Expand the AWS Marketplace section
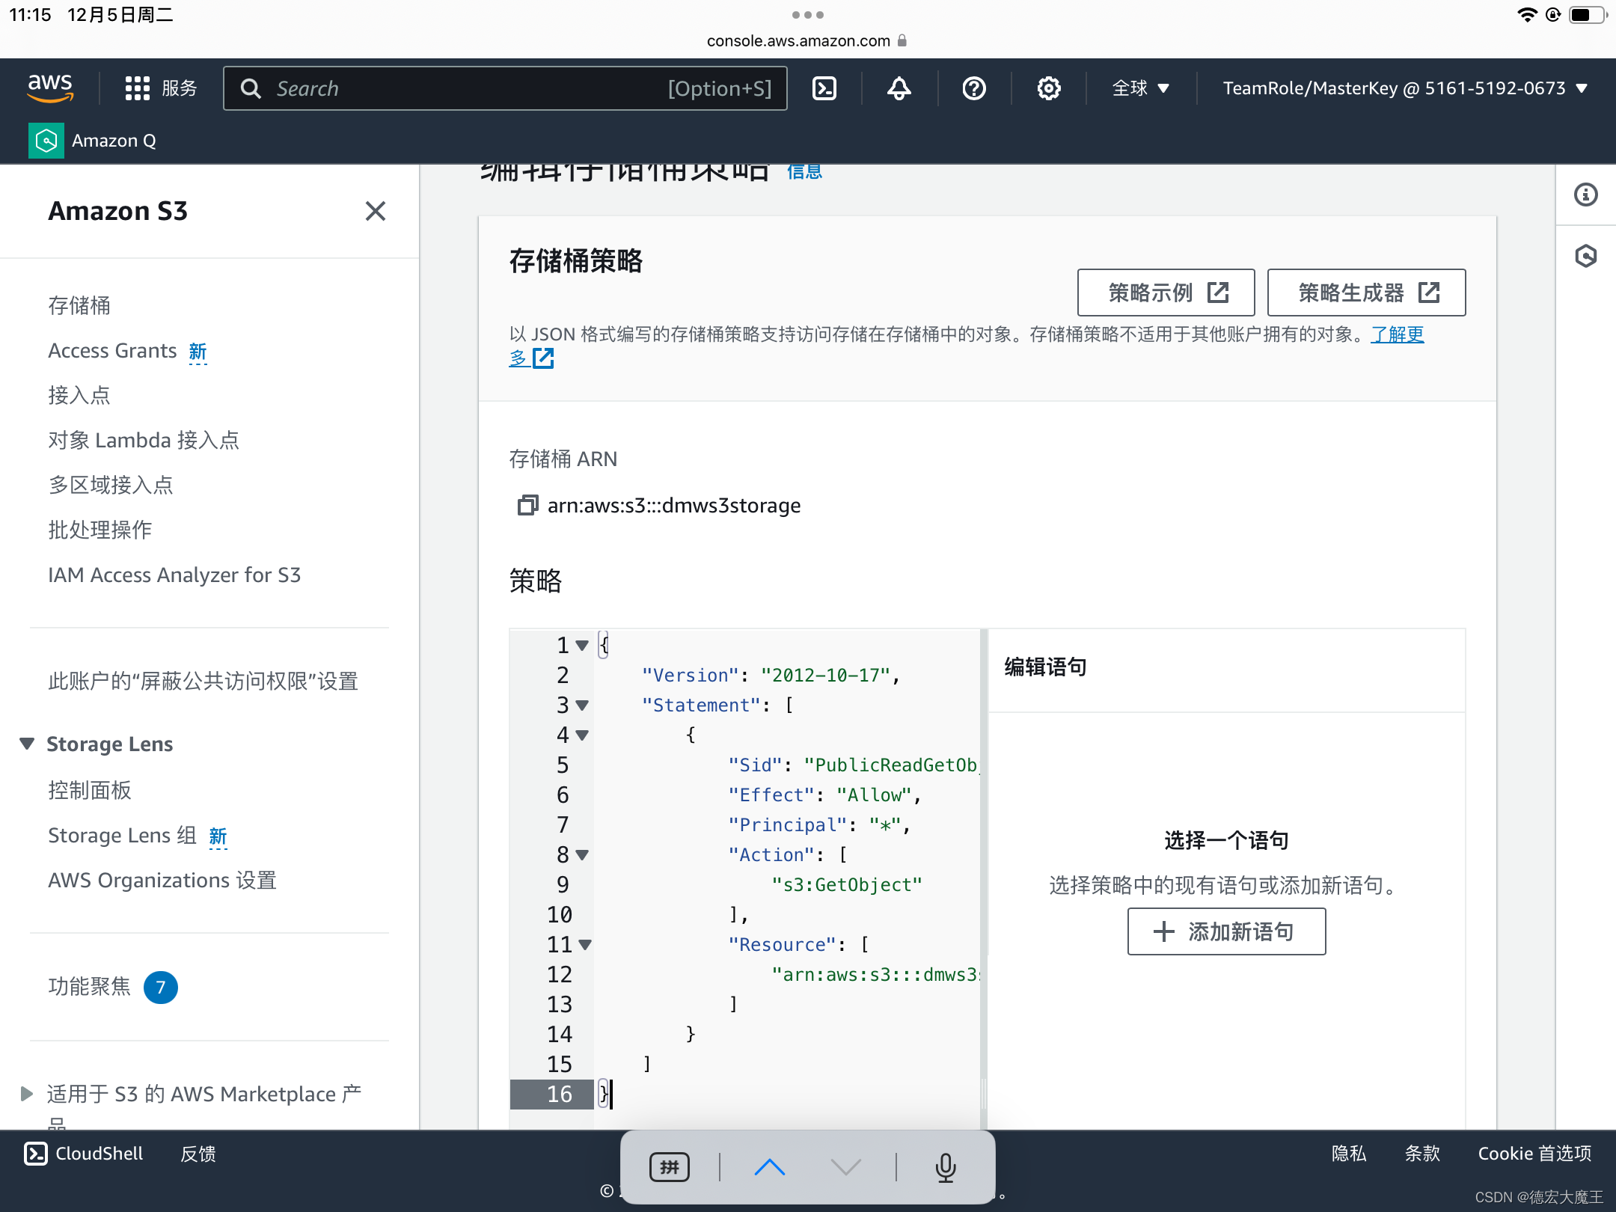 coord(27,1094)
